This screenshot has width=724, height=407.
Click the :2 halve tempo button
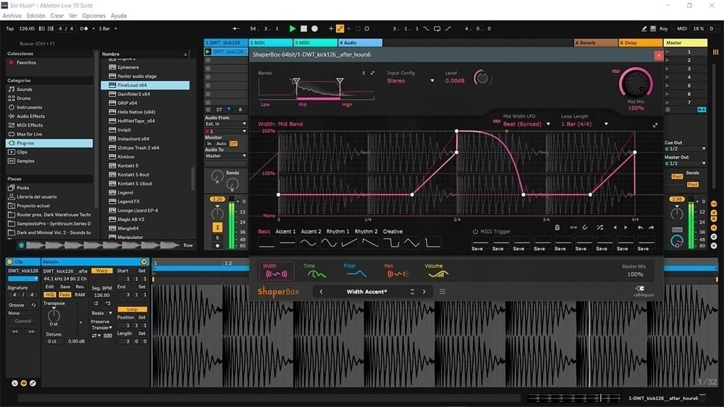pyautogui.click(x=95, y=304)
